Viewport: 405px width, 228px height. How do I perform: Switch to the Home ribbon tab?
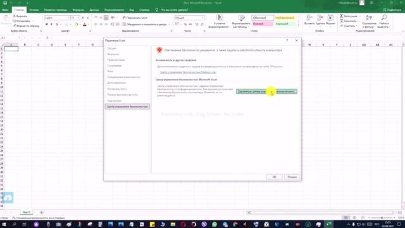(x=19, y=10)
